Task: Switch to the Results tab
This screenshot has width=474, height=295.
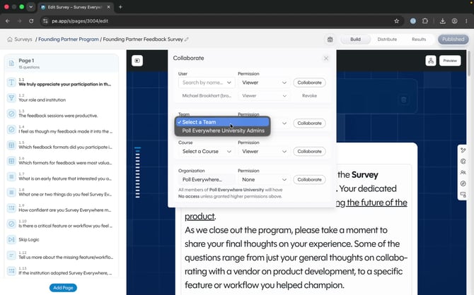Action: [419, 40]
